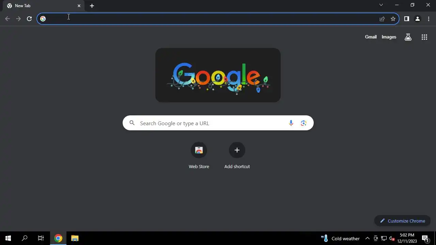436x245 pixels.
Task: Search by image with Google Lens icon
Action: 303,123
